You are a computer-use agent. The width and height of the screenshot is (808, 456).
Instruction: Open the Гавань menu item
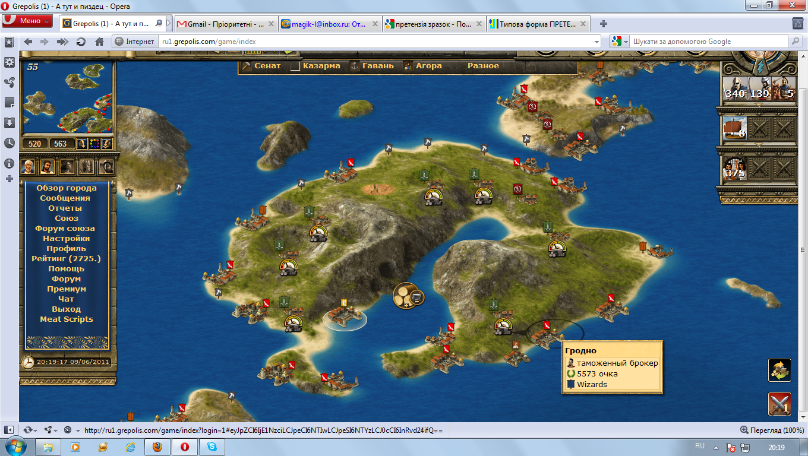(378, 66)
